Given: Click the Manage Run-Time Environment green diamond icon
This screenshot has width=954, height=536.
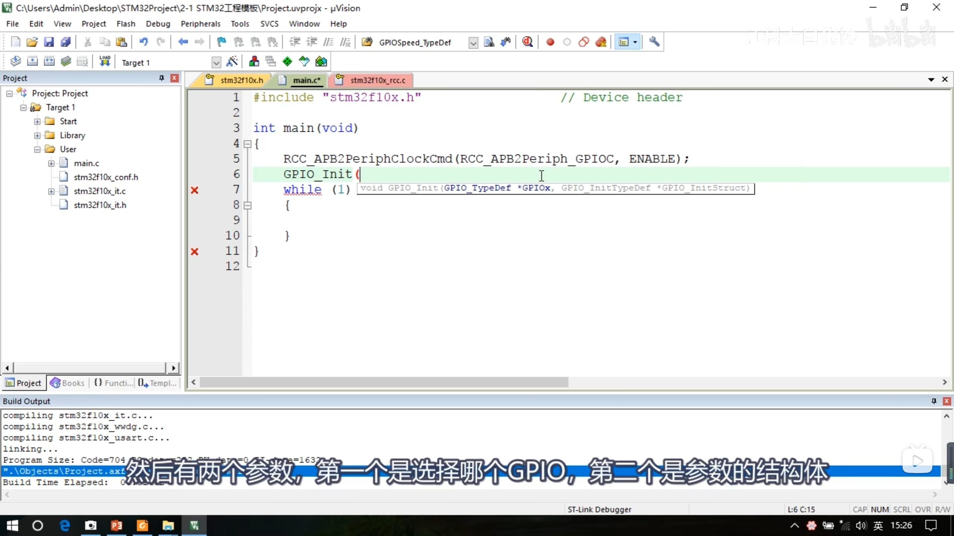Looking at the screenshot, I should [x=287, y=61].
